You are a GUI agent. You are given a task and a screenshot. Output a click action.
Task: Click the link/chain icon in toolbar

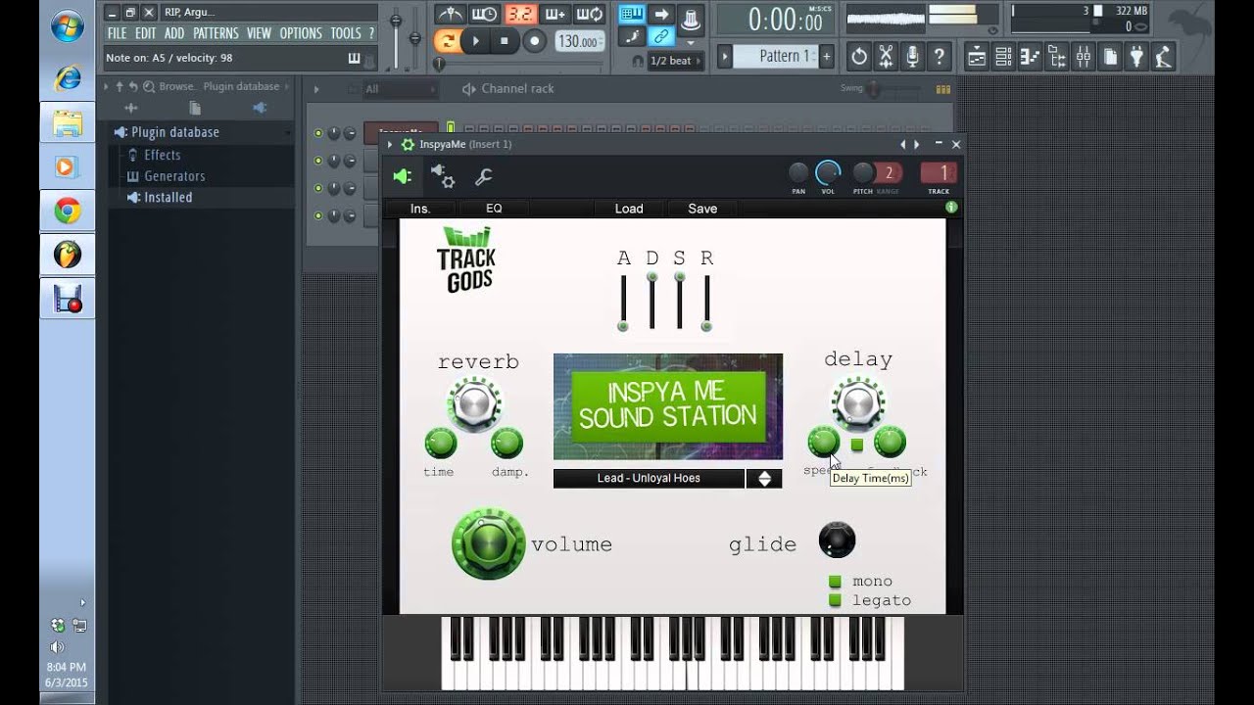(x=661, y=37)
